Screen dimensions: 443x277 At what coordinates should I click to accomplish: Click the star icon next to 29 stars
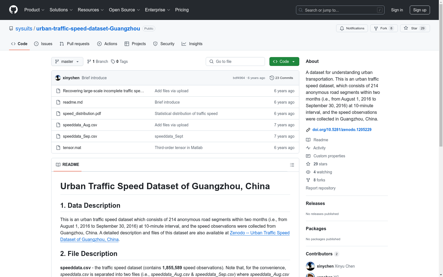pyautogui.click(x=308, y=164)
